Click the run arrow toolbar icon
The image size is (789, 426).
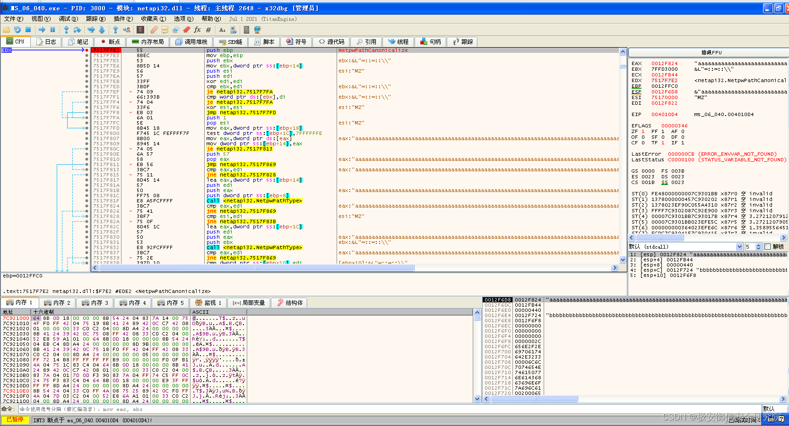tap(42, 30)
